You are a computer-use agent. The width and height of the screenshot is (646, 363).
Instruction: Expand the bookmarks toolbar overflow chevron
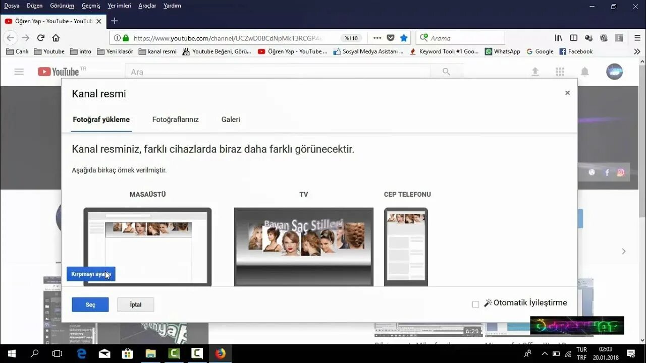point(637,51)
